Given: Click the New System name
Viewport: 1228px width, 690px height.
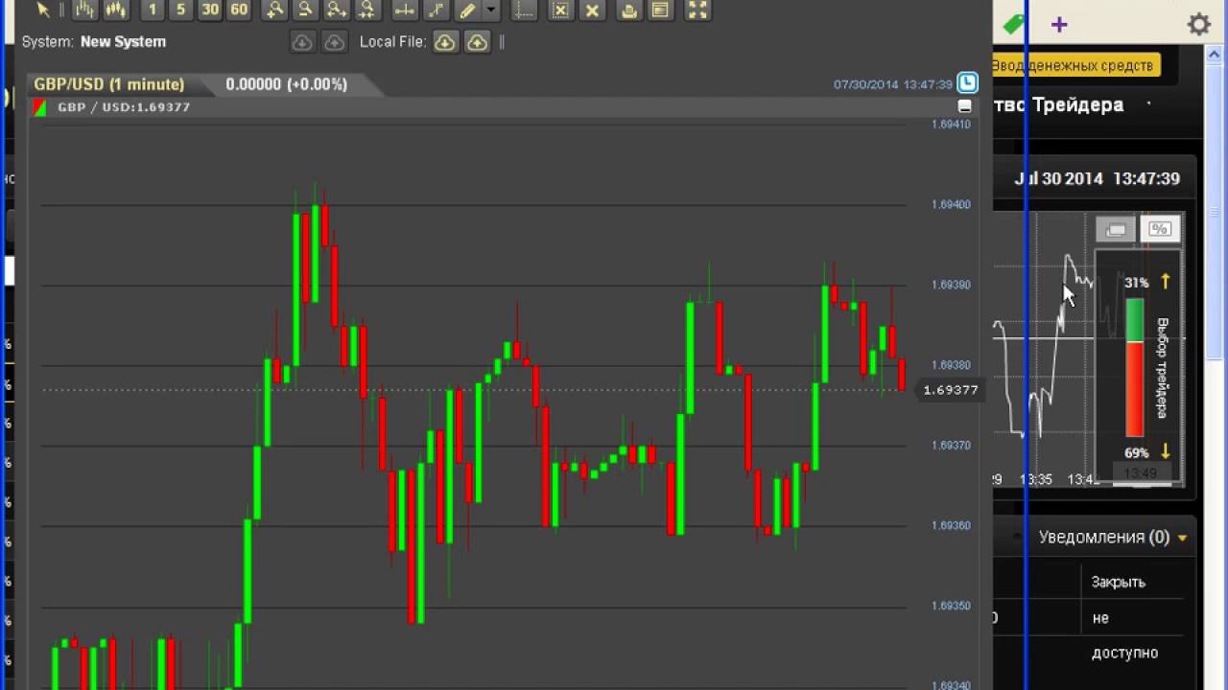Looking at the screenshot, I should click(x=123, y=41).
